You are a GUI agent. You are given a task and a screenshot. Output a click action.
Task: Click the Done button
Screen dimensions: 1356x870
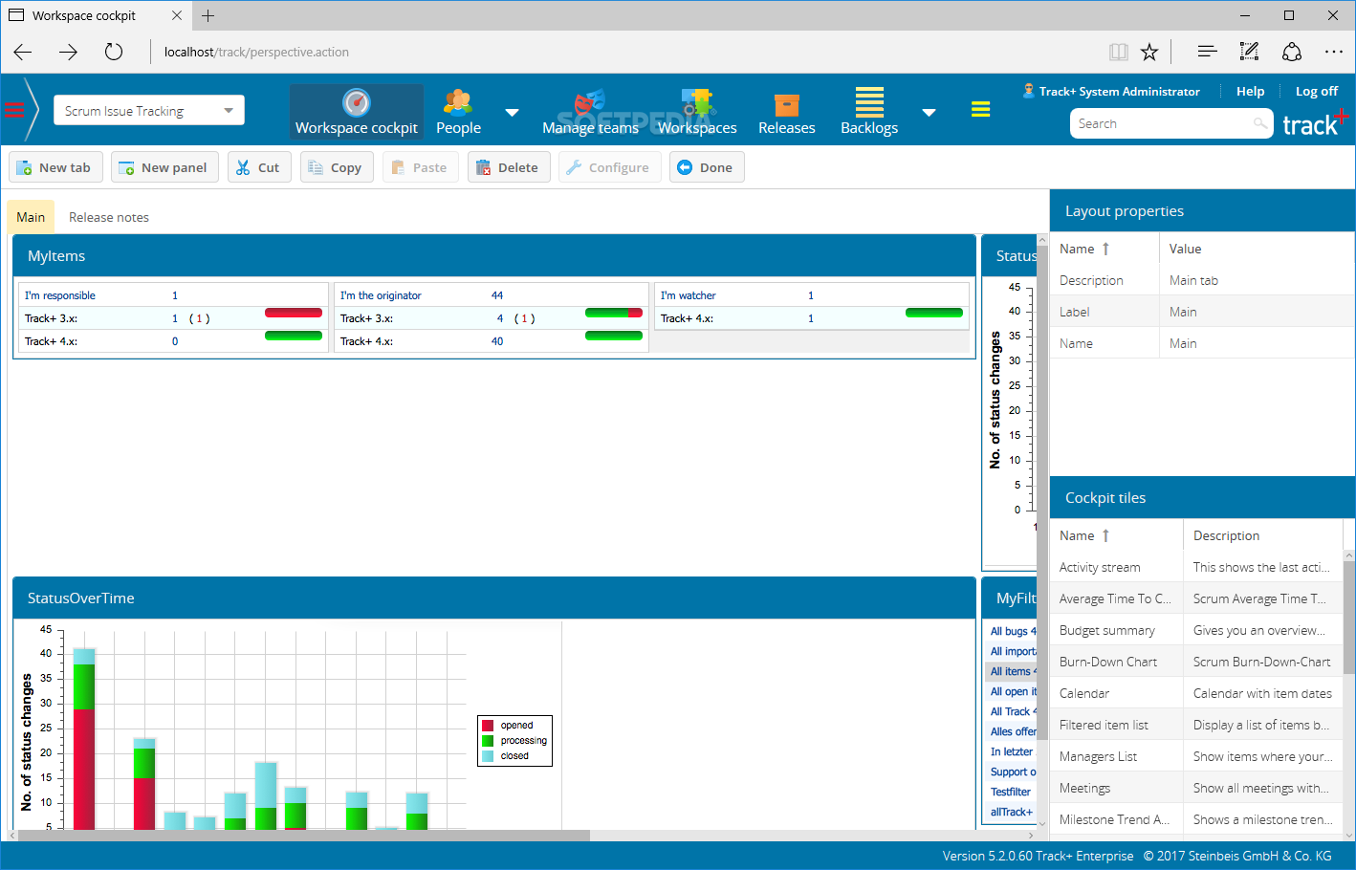tap(707, 167)
